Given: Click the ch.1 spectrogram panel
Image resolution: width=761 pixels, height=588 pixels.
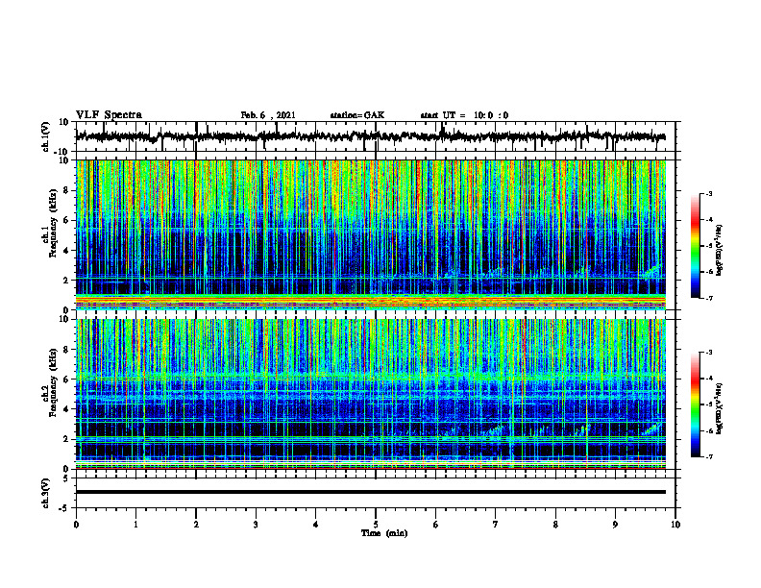Looking at the screenshot, I should (x=371, y=234).
